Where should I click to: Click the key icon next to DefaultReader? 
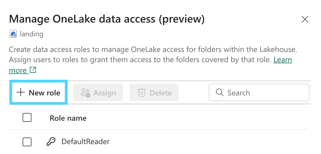51,142
